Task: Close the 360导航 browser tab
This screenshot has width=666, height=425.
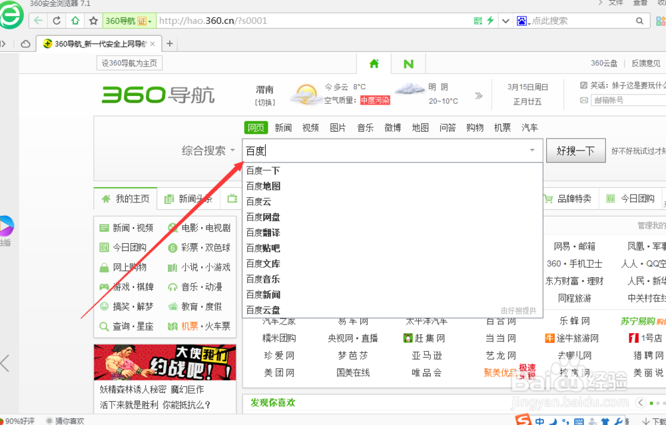Action: (x=153, y=44)
